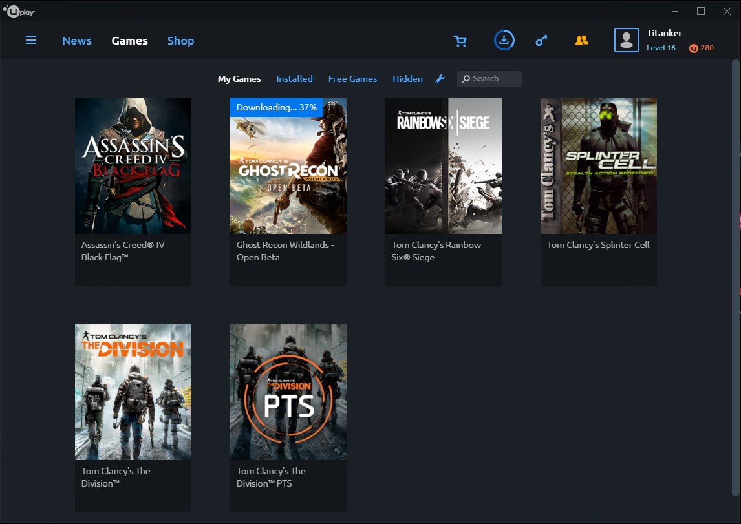
Task: Select Tom Clancy's Splinter Cell cover
Action: [599, 165]
